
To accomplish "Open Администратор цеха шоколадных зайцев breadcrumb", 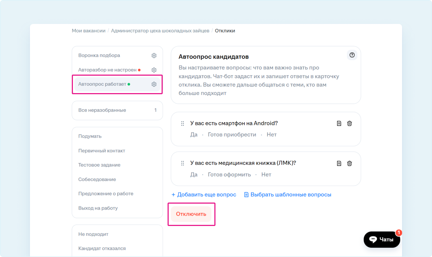I will (x=160, y=31).
